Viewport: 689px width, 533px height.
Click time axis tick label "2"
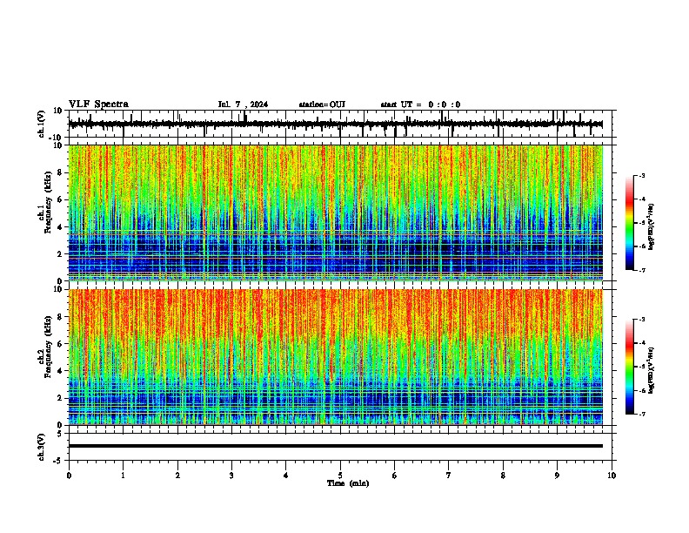click(177, 476)
